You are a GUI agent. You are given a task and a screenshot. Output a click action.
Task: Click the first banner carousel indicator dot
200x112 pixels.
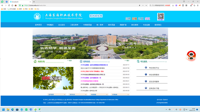tap(159, 56)
